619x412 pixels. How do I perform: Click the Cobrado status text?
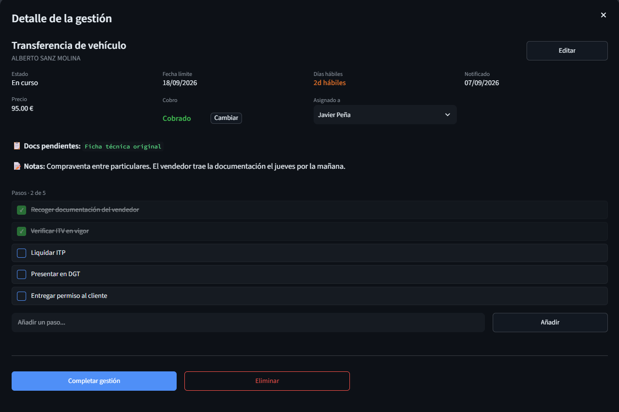pyautogui.click(x=177, y=118)
